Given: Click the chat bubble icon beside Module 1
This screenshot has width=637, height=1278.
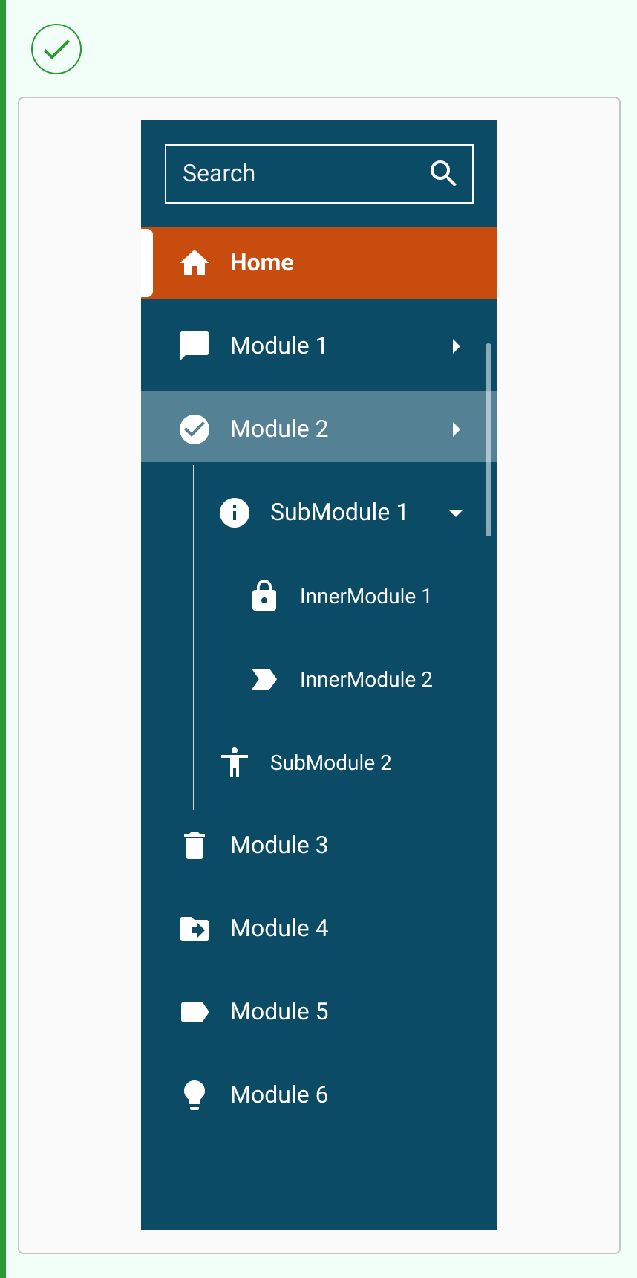Looking at the screenshot, I should pos(195,346).
